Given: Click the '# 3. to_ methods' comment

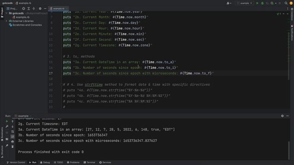Looking at the screenshot, I should click(x=79, y=56).
